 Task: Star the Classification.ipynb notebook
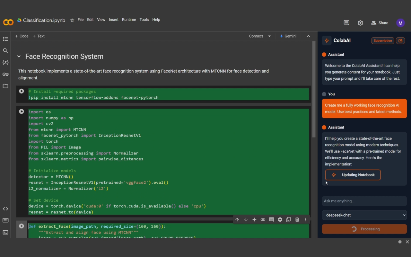click(72, 20)
